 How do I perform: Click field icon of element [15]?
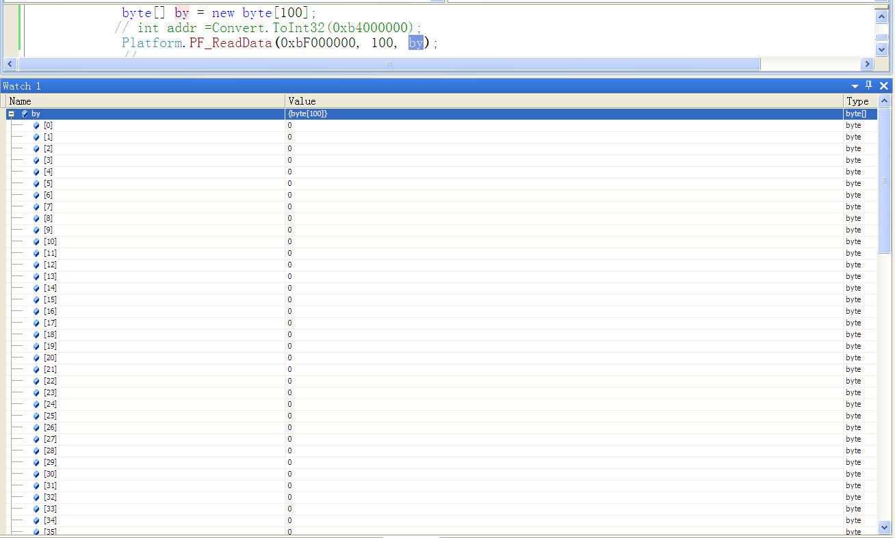(x=36, y=299)
